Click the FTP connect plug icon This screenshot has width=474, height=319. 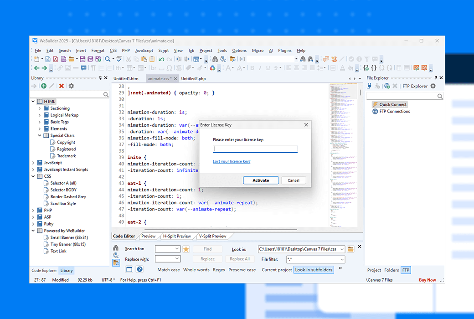coord(371,86)
